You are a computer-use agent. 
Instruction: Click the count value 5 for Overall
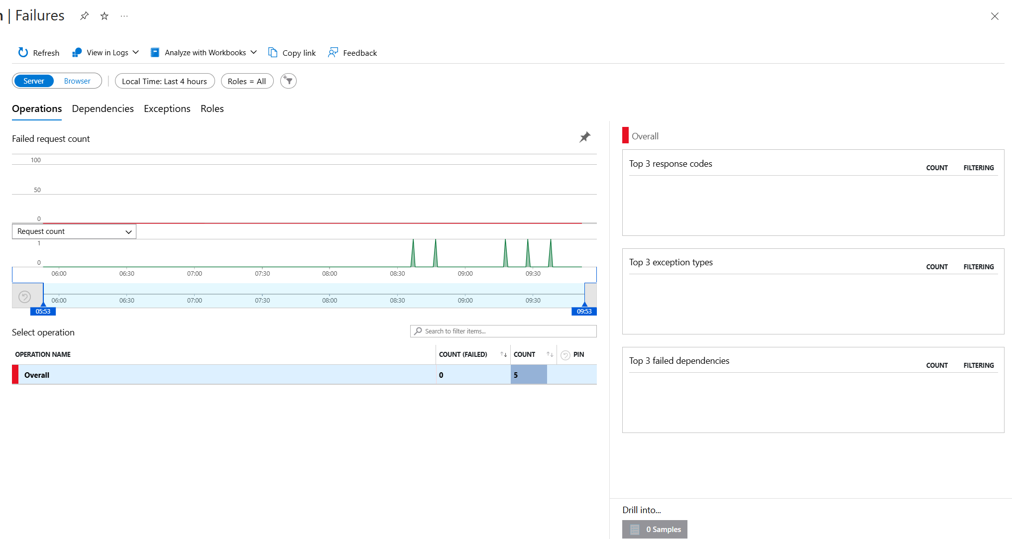pos(516,375)
